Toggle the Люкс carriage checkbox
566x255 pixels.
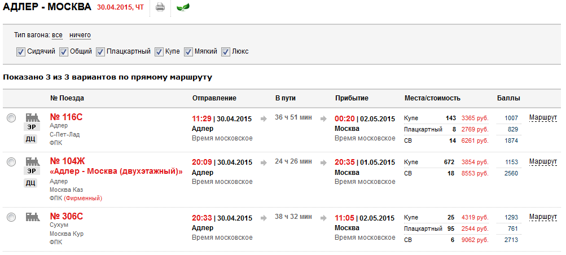[226, 51]
